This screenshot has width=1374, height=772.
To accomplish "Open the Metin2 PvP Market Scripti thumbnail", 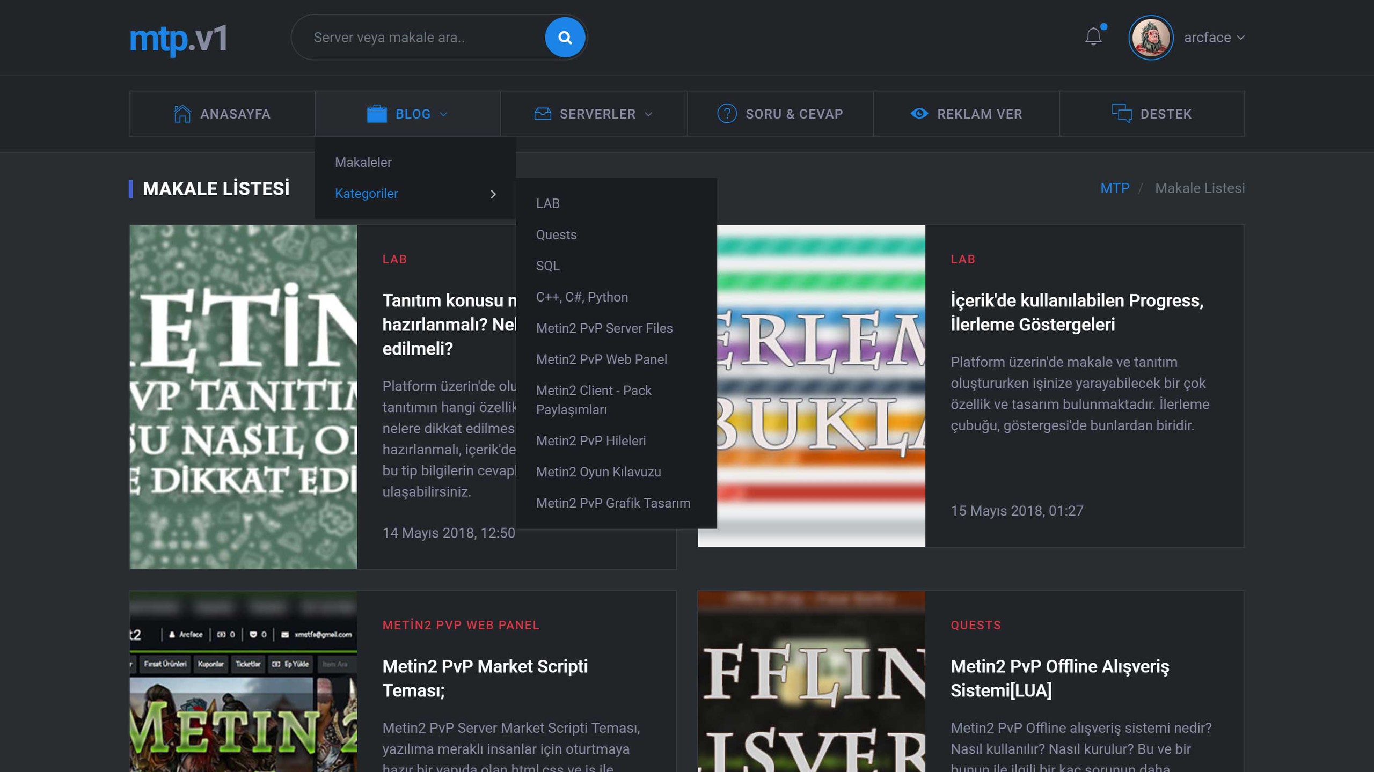I will coord(243,681).
